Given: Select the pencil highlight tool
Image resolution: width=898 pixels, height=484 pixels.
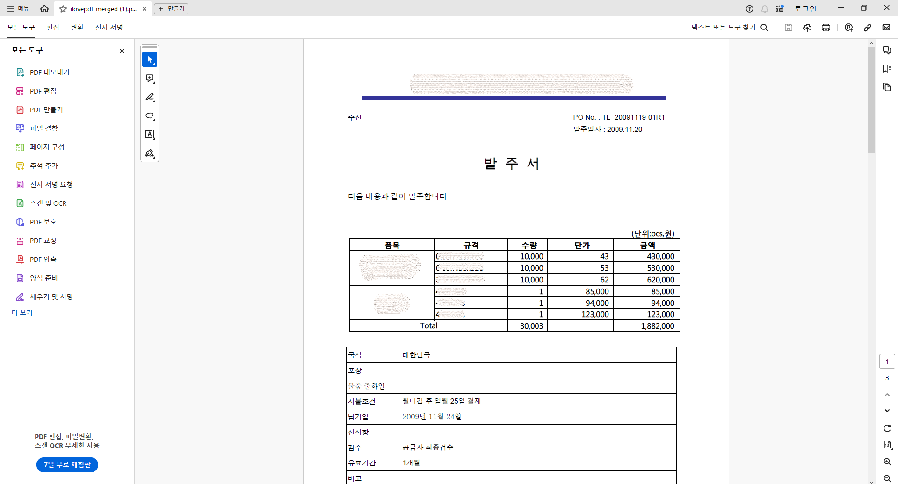Looking at the screenshot, I should pyautogui.click(x=150, y=97).
